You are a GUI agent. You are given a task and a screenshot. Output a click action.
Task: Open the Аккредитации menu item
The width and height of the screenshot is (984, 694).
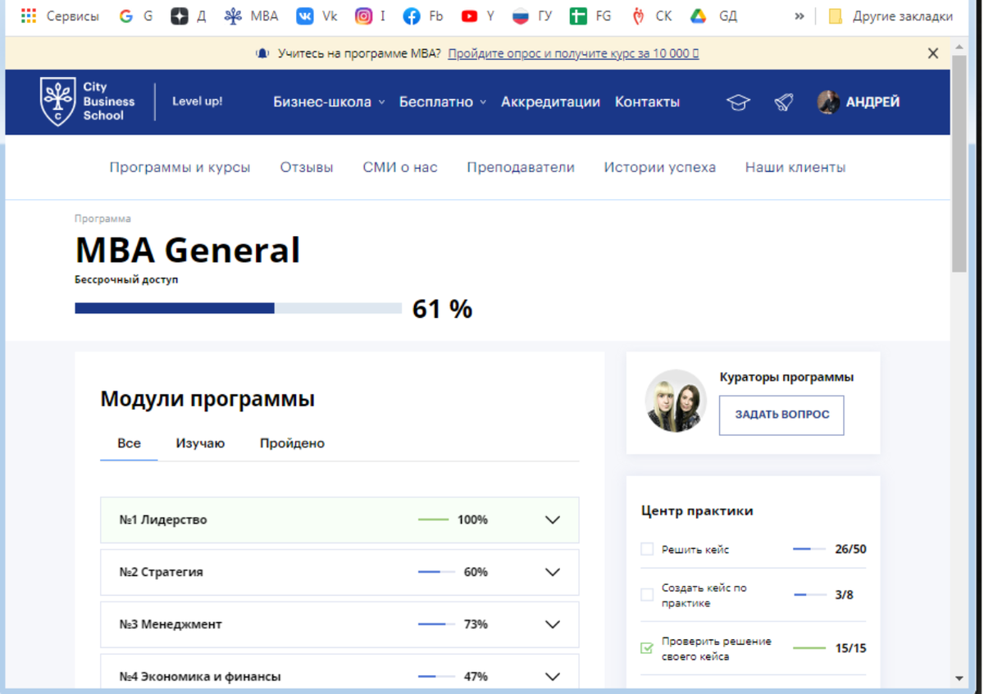click(x=551, y=102)
